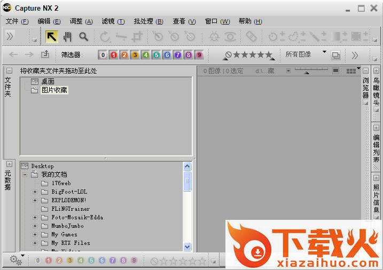Open the 滤镜 (T) menu
Image resolution: width=383 pixels, height=270 pixels.
coord(113,21)
